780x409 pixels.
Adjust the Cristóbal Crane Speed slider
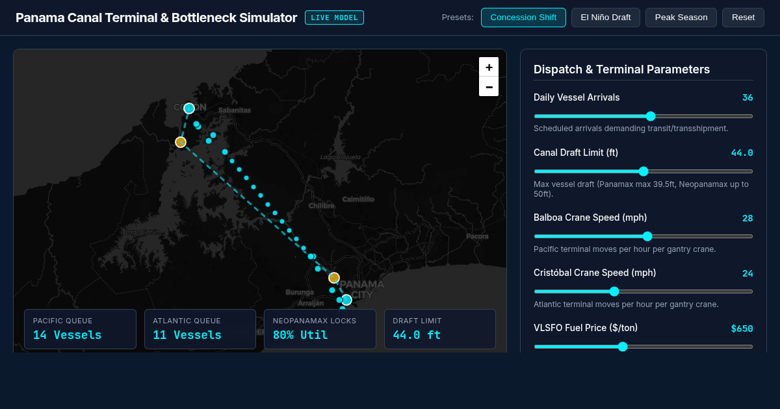(643, 291)
